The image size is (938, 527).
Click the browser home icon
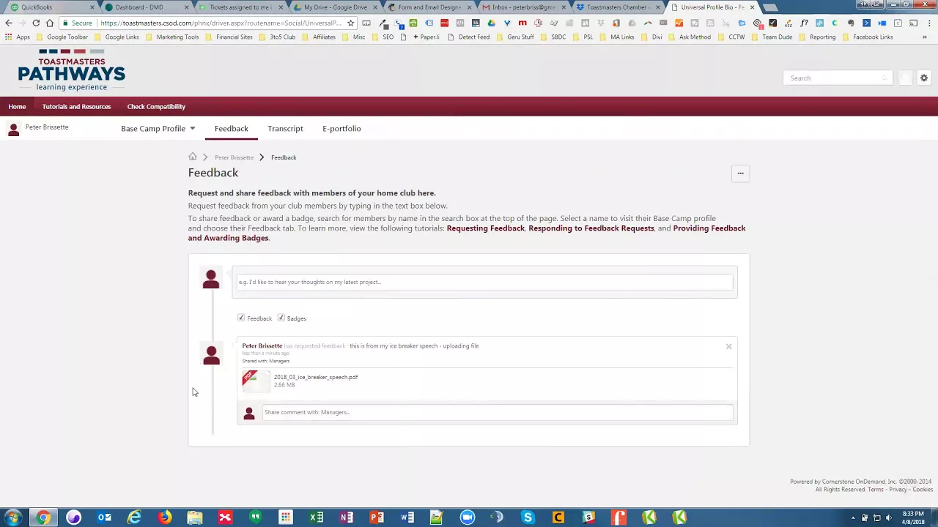tap(49, 23)
